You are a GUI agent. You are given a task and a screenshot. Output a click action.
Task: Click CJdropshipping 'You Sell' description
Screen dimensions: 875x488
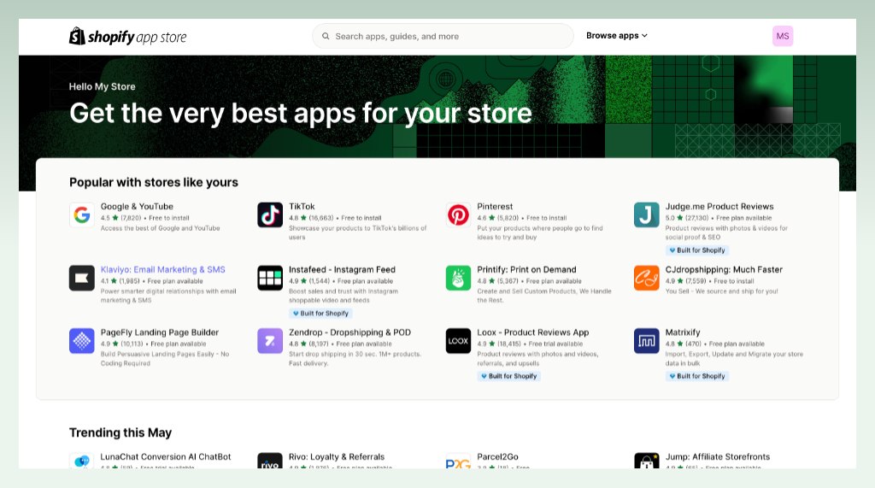(721, 291)
